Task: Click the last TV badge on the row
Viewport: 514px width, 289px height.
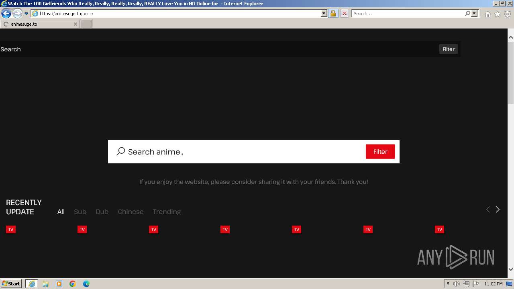Action: (x=440, y=230)
